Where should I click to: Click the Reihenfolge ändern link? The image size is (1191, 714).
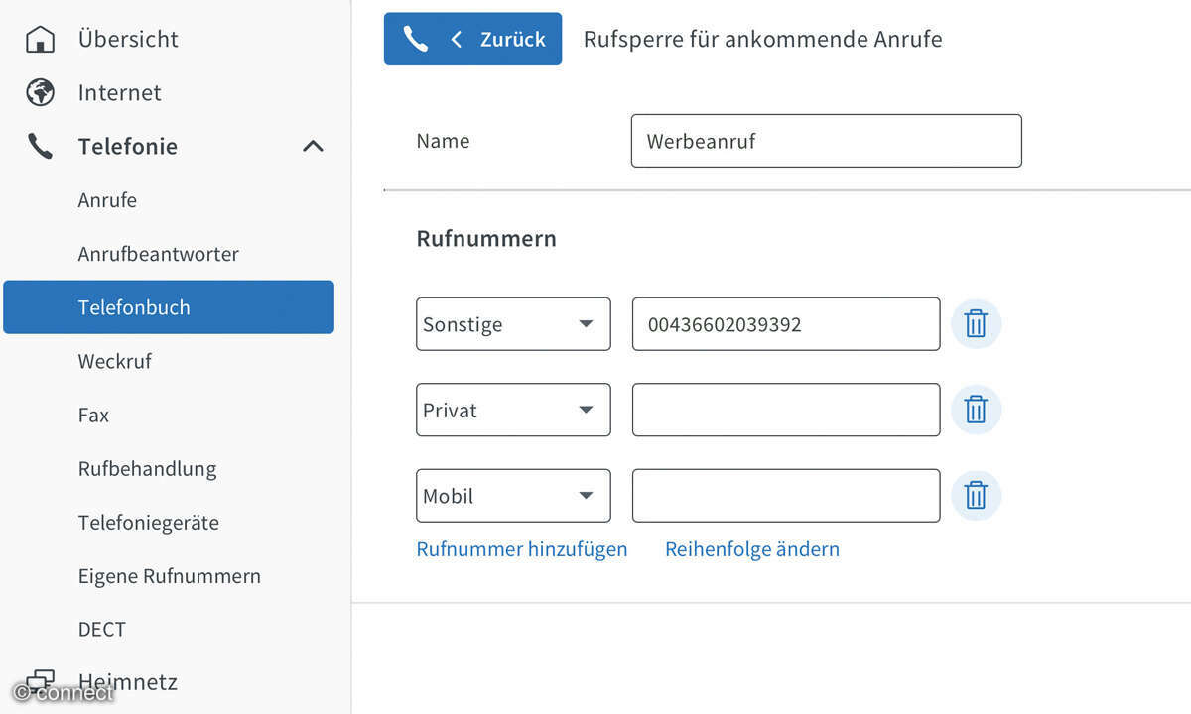coord(752,549)
